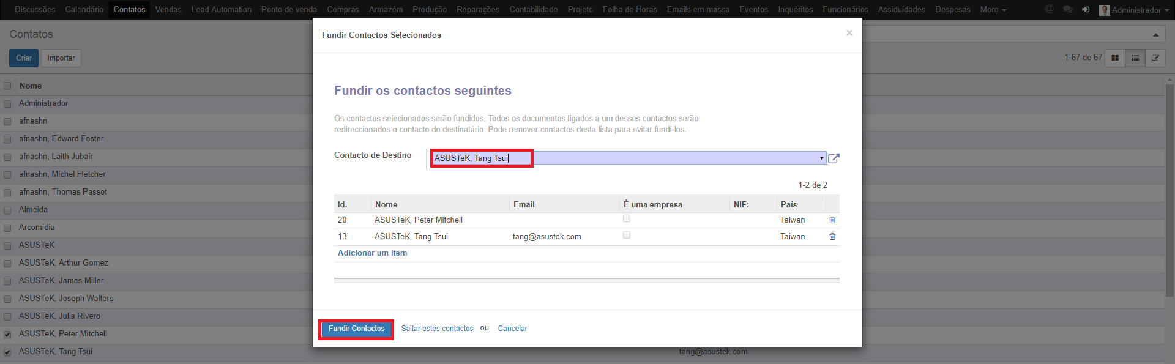Open the form edit view icon
The image size is (1175, 364).
[1155, 58]
